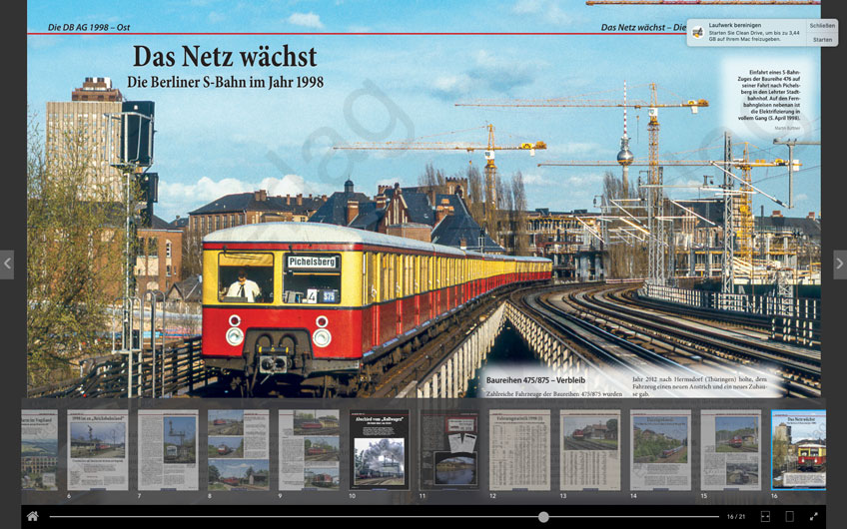Click the headline 'Das Netz wächst'
Viewport: 847px width, 529px height.
tap(225, 56)
